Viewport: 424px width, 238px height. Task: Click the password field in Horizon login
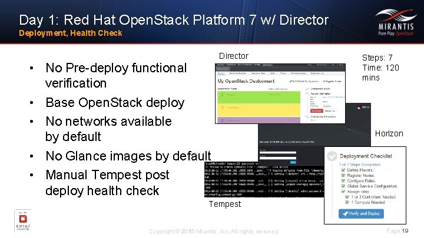coord(278,158)
